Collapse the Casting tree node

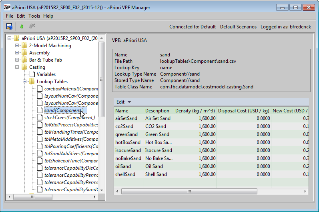tap(17, 67)
